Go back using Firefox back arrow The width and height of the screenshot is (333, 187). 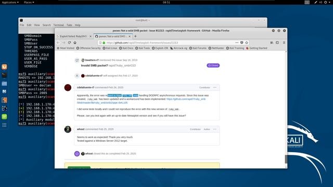[58, 43]
